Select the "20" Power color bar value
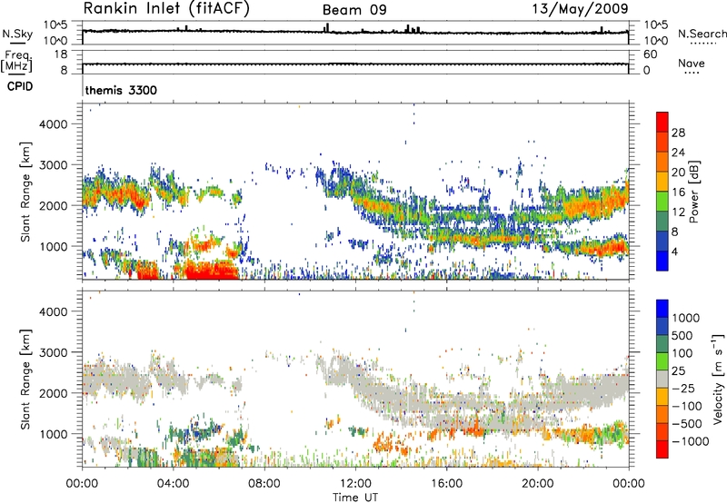This screenshot has height=503, width=727. pyautogui.click(x=678, y=173)
